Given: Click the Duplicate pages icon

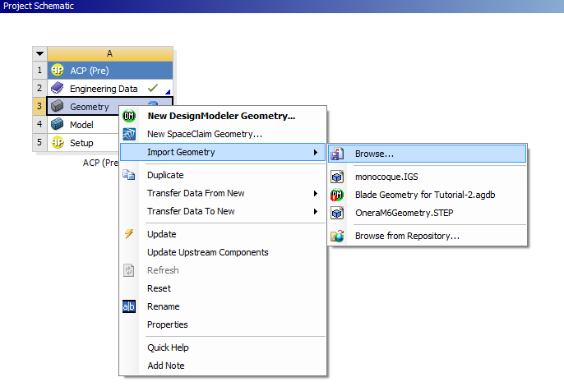Looking at the screenshot, I should click(129, 175).
